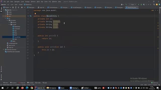
Task: Open the TODO tool window button
Action: coord(6,83)
